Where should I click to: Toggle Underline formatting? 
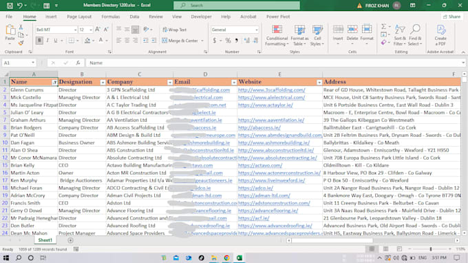[56, 41]
